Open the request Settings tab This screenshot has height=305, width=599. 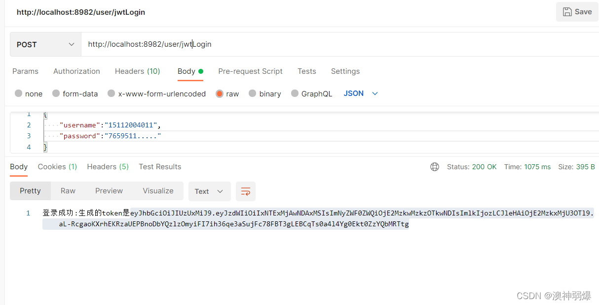[x=345, y=71]
